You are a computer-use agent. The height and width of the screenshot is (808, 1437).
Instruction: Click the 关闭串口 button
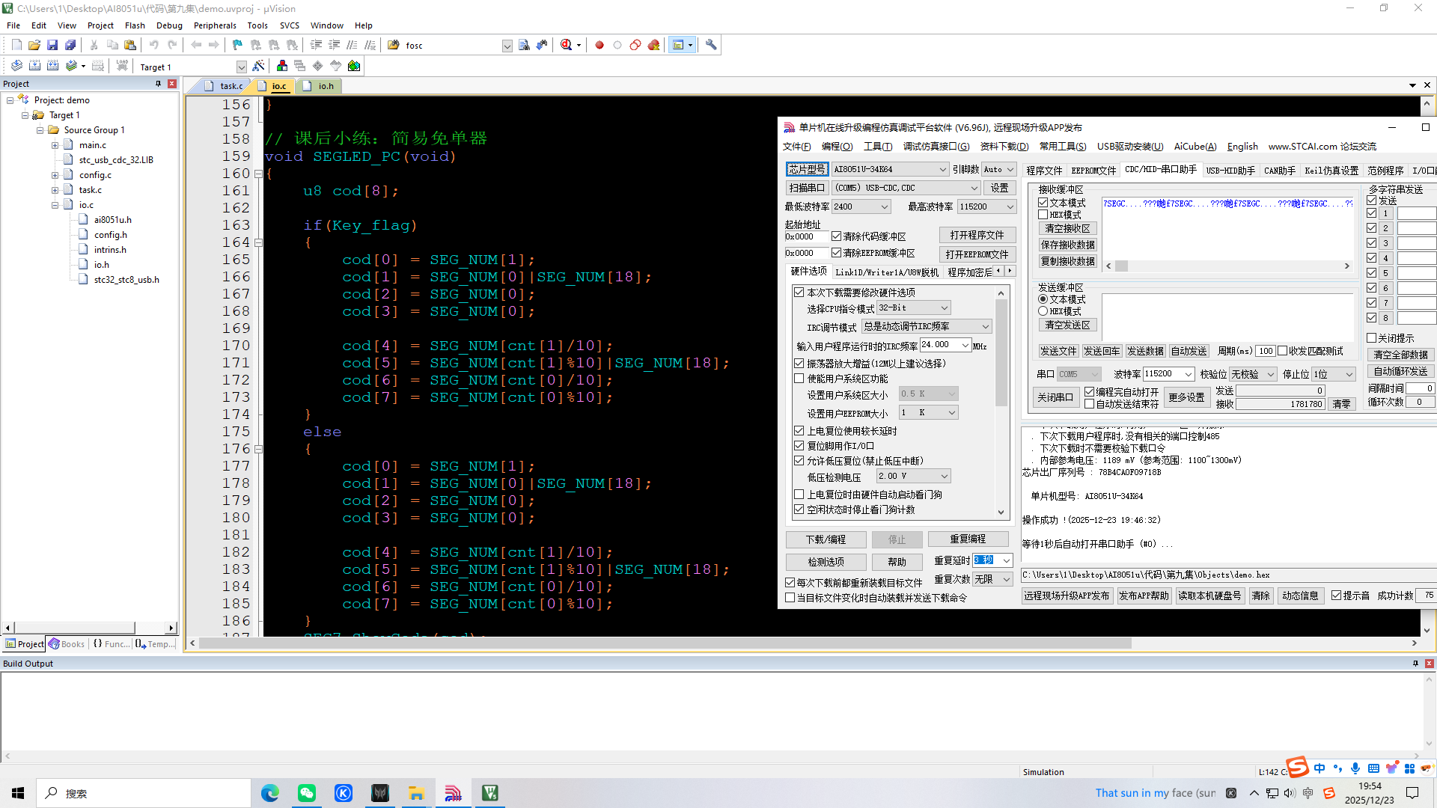(1055, 397)
